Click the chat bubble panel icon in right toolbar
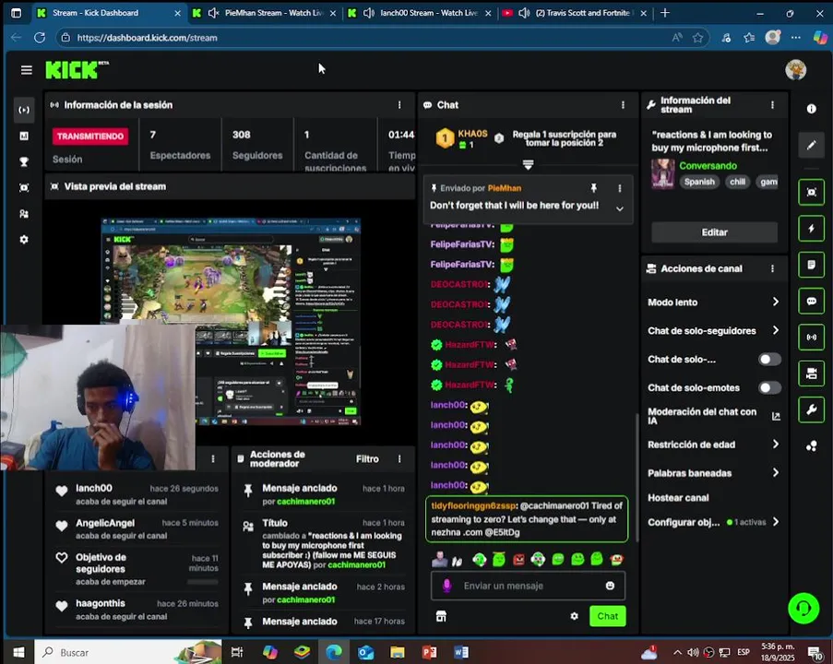 tap(811, 302)
